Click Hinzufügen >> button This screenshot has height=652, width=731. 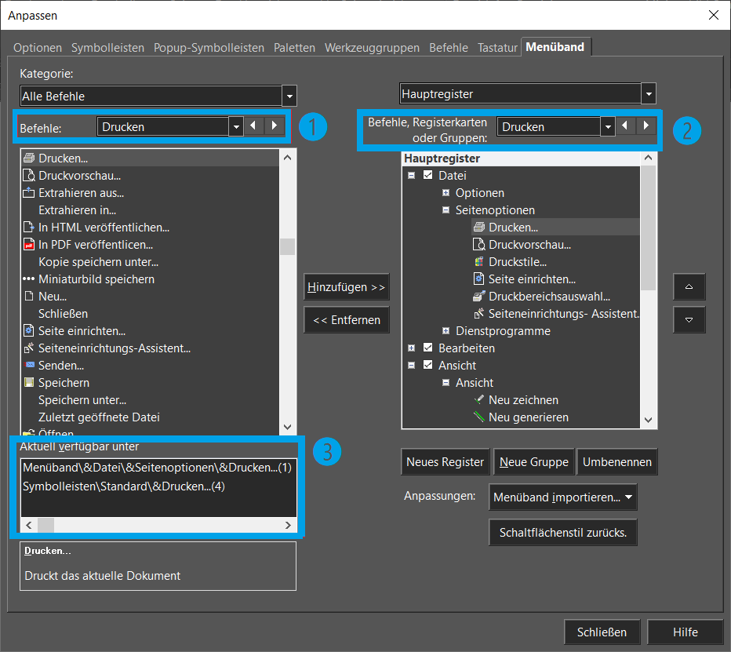347,287
